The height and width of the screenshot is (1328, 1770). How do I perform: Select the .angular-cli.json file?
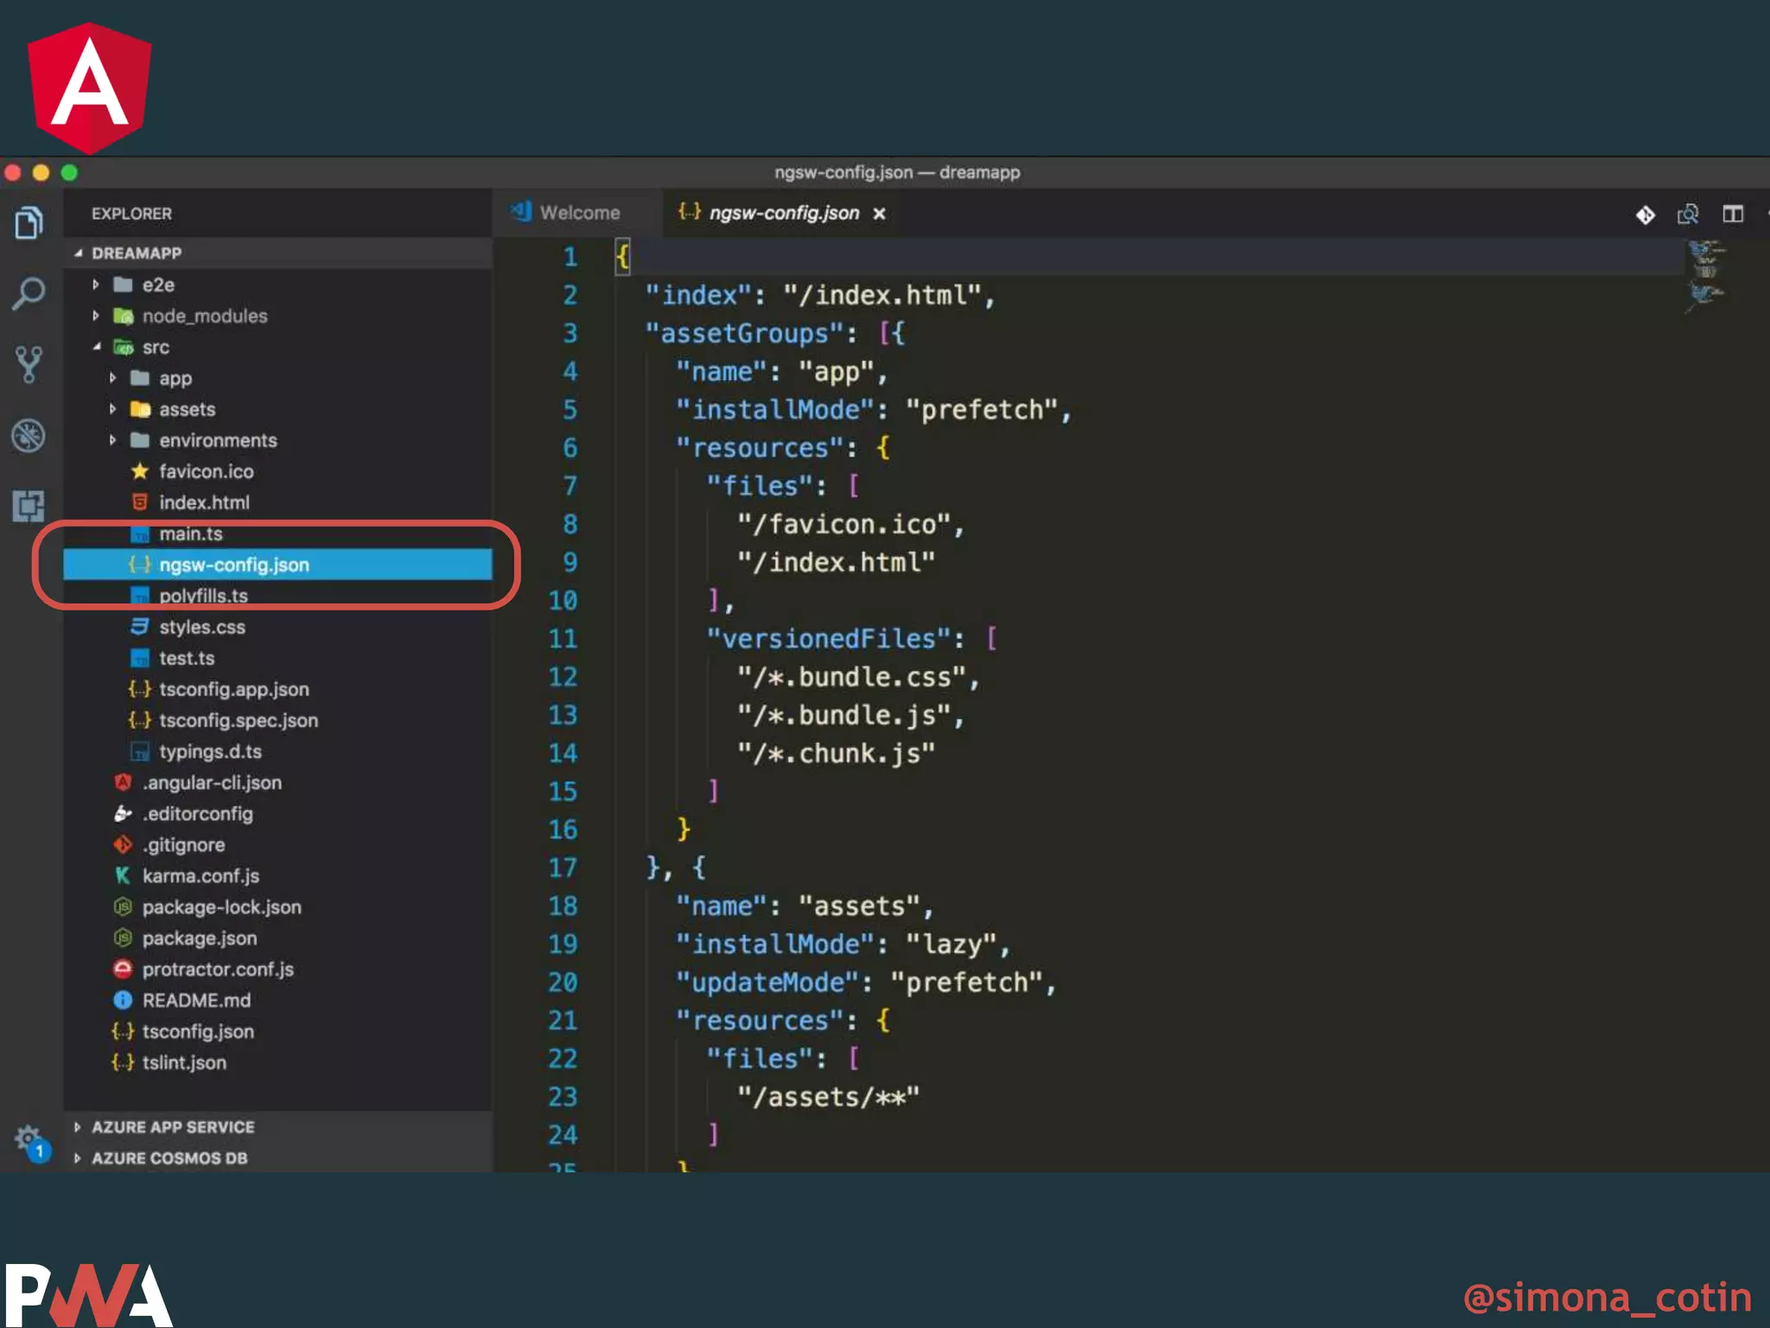coord(212,782)
